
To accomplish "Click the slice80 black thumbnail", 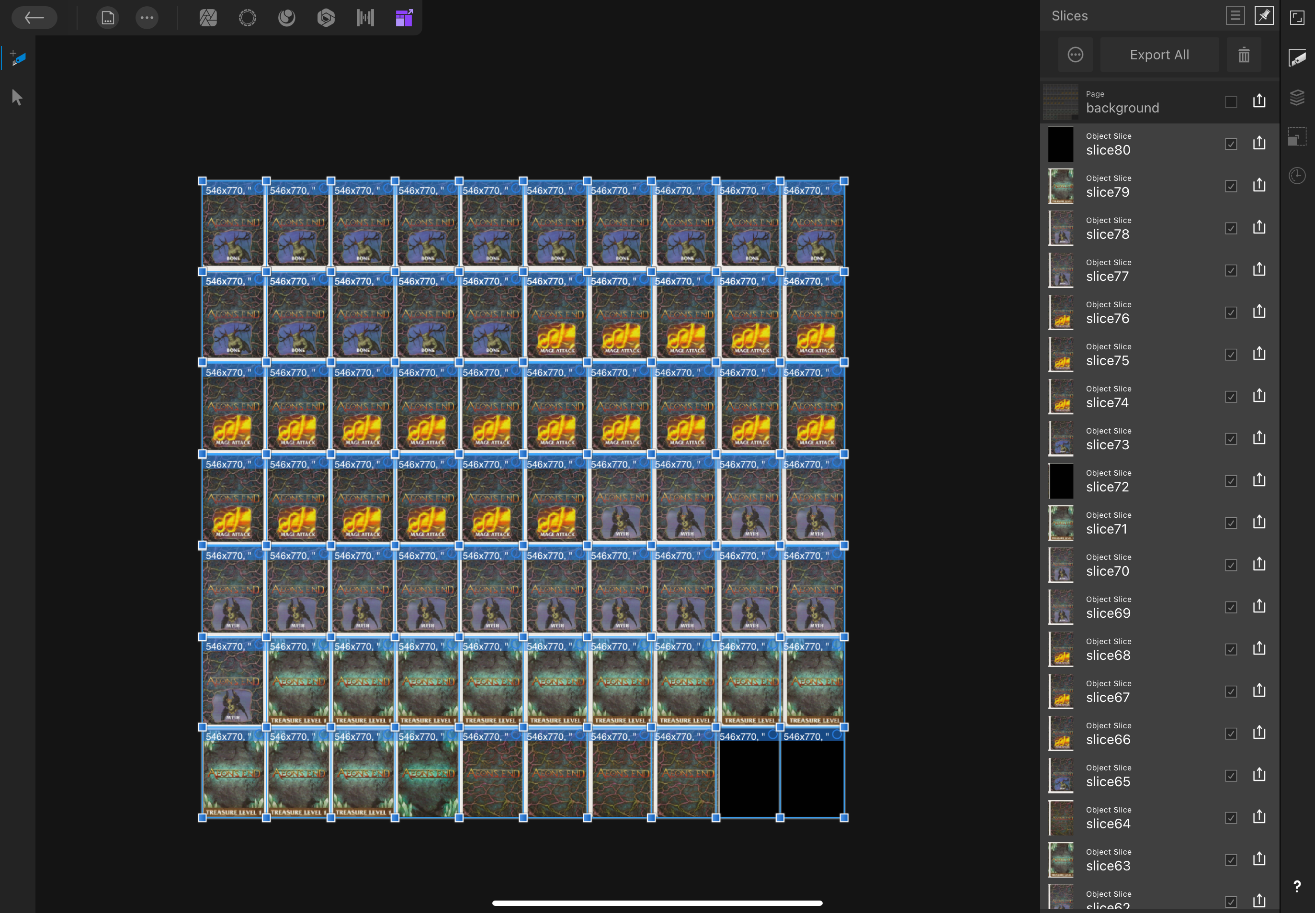I will 1061,144.
